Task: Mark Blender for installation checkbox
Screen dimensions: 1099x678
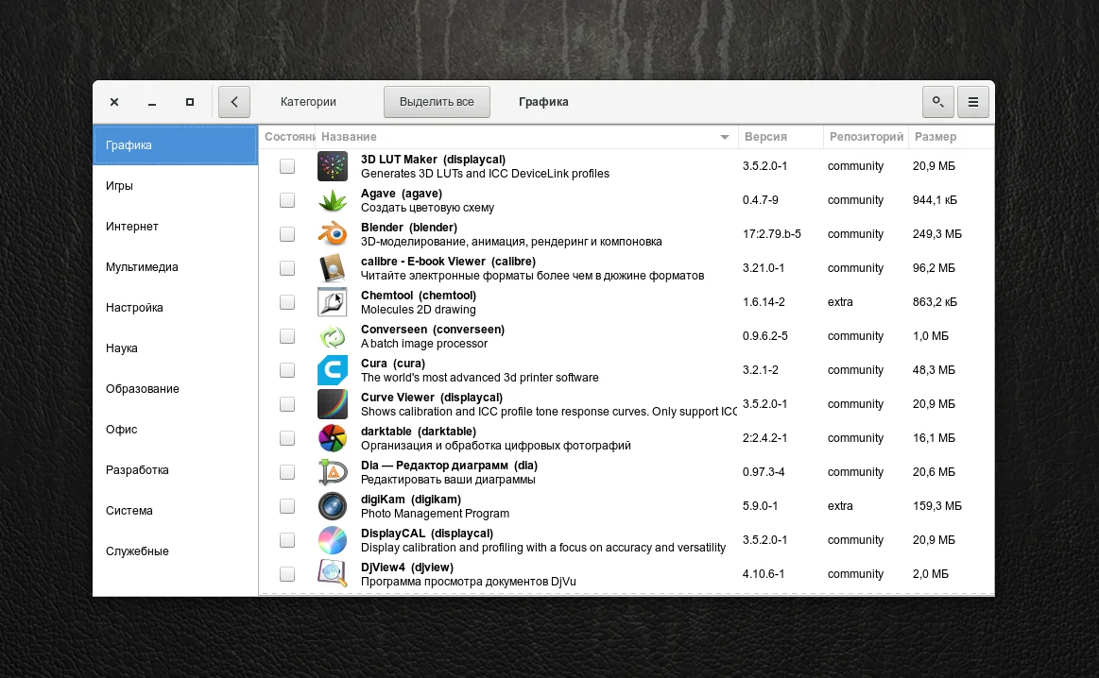Action: point(287,234)
